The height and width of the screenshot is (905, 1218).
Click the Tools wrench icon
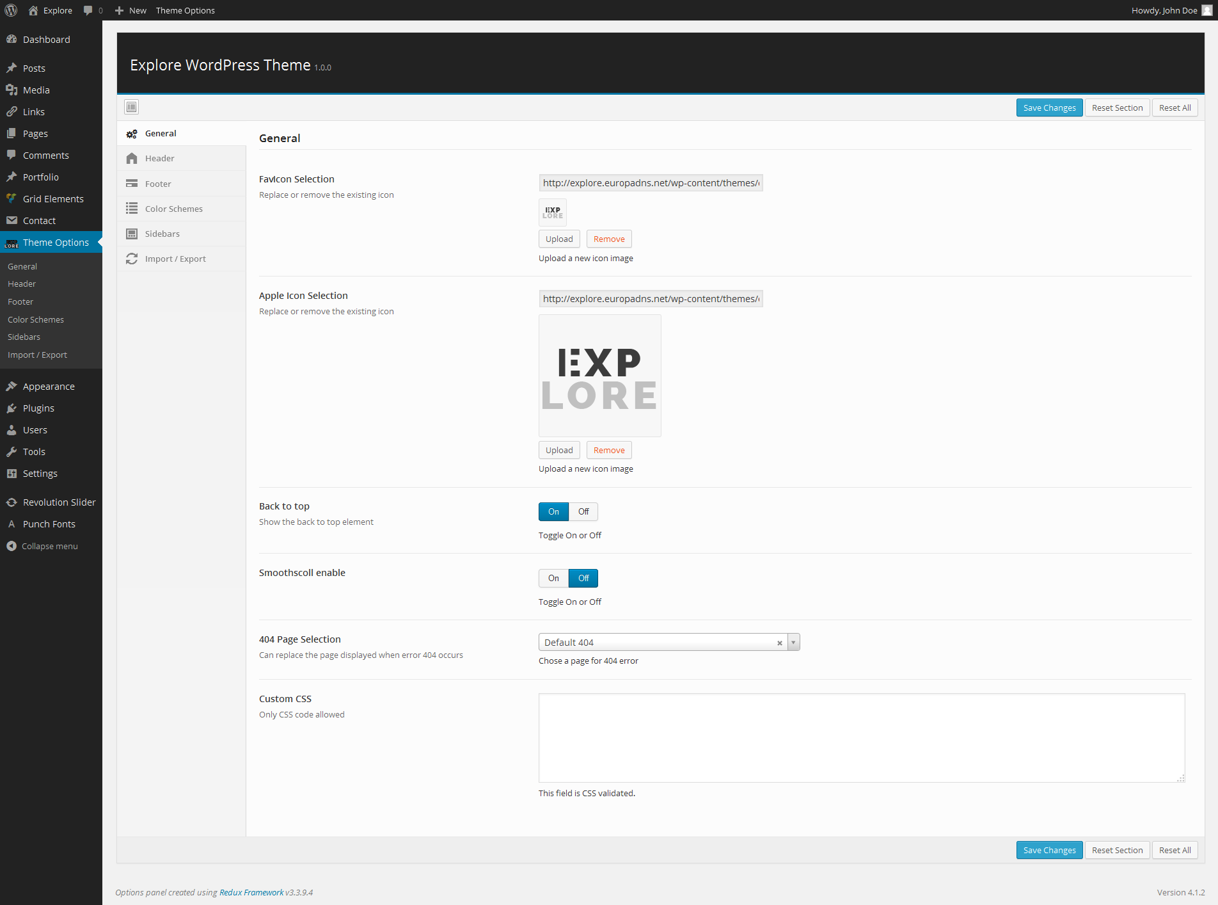pyautogui.click(x=12, y=451)
